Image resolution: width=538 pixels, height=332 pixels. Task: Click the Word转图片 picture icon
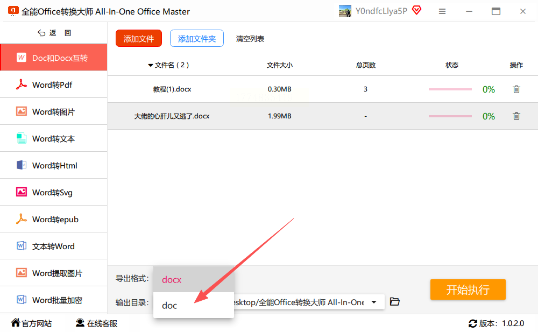point(22,111)
